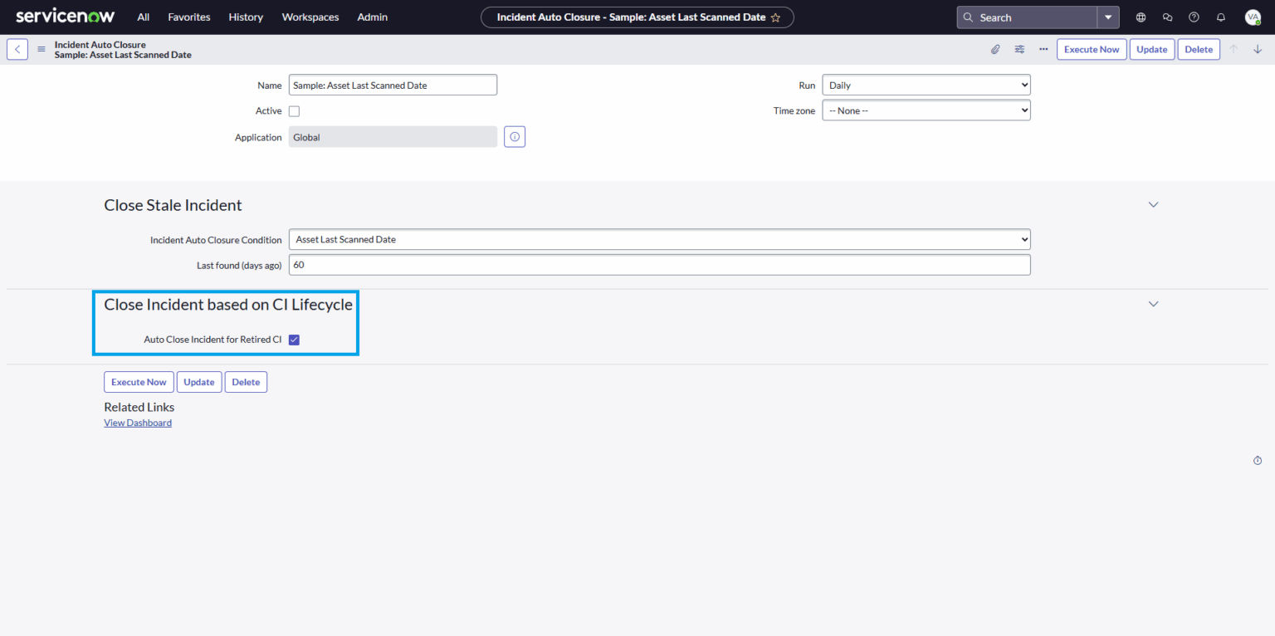This screenshot has width=1275, height=636.
Task: Open the Help question mark icon
Action: point(1194,17)
